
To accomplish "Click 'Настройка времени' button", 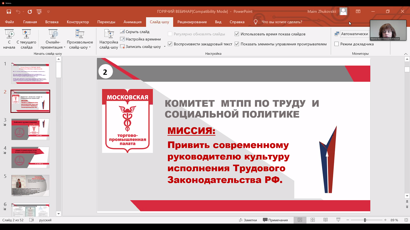I will click(140, 39).
